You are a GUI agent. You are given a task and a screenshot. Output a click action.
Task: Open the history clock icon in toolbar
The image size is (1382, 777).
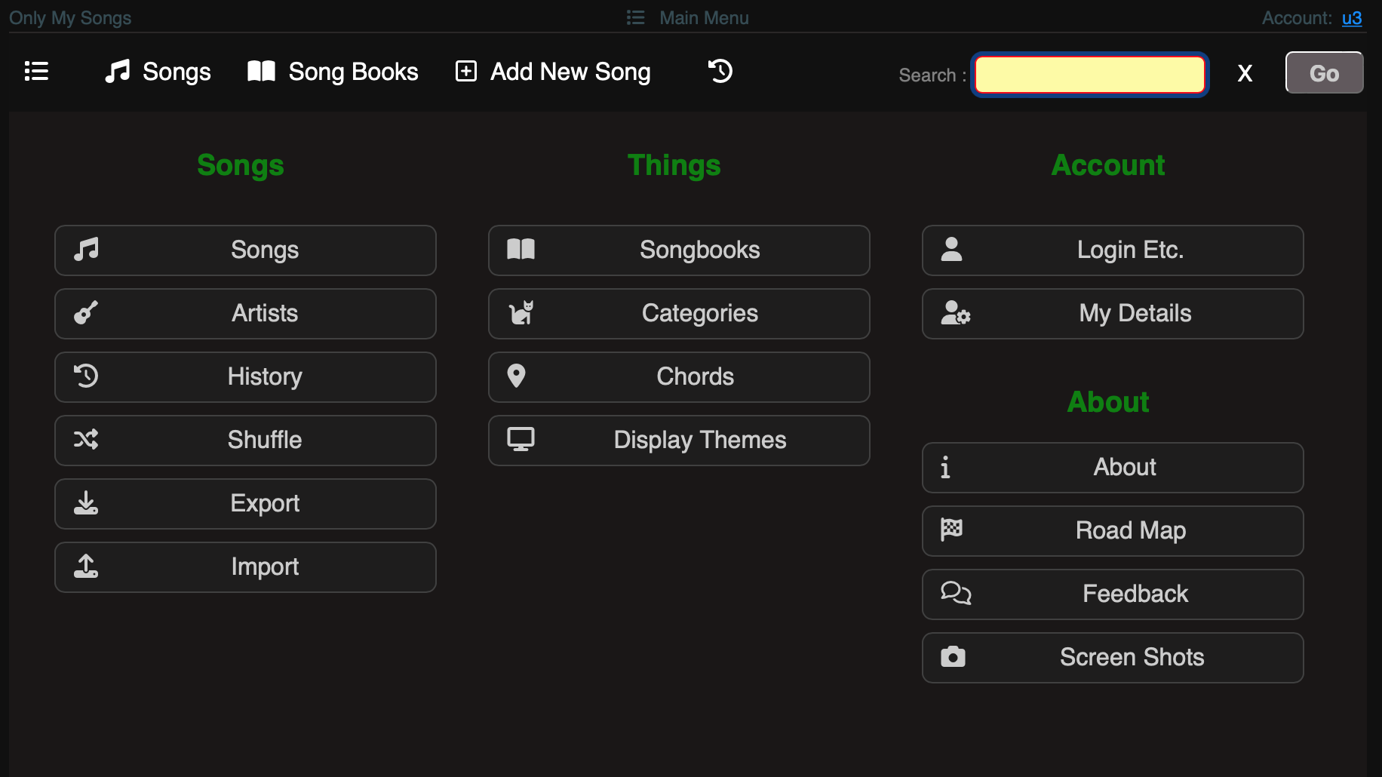pos(720,72)
